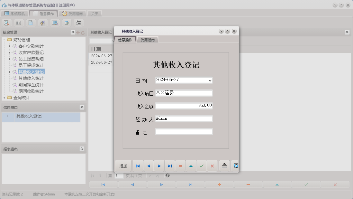Jump to the last record using the navigation arrow

point(170,166)
